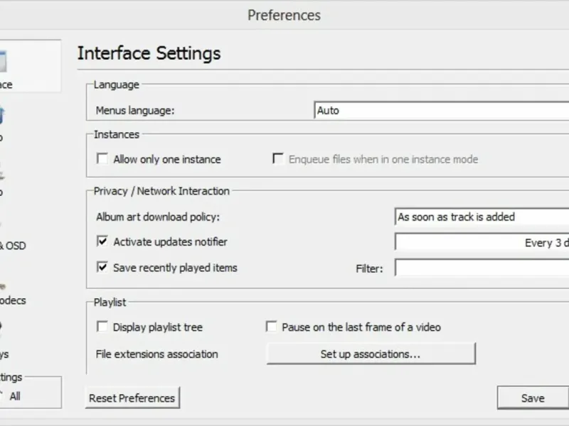
Task: Click the Save button
Action: click(x=532, y=398)
